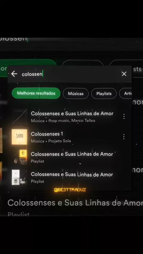Clear the search with the X icon
Screen dimensions: 143x254
(124, 74)
